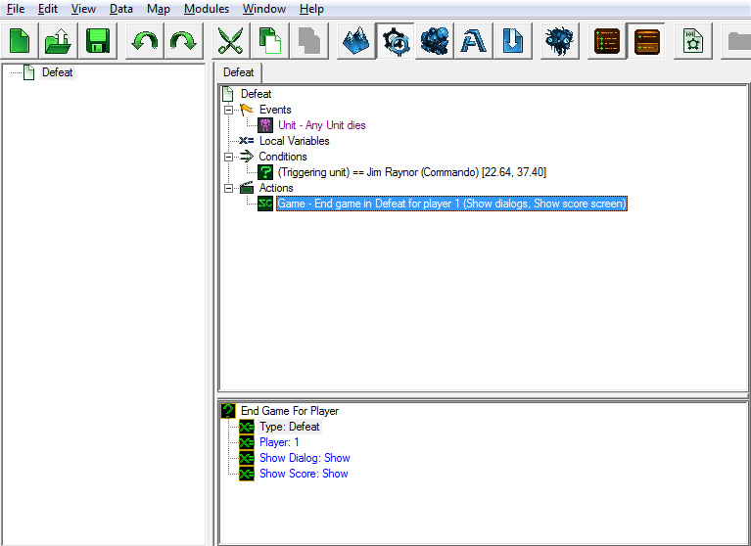Viewport: 751px width, 546px height.
Task: Select Triggering unit Jim Raynor condition
Action: coord(411,172)
